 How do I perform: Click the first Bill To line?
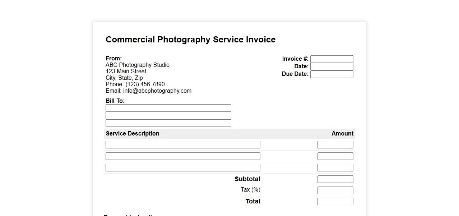point(168,108)
